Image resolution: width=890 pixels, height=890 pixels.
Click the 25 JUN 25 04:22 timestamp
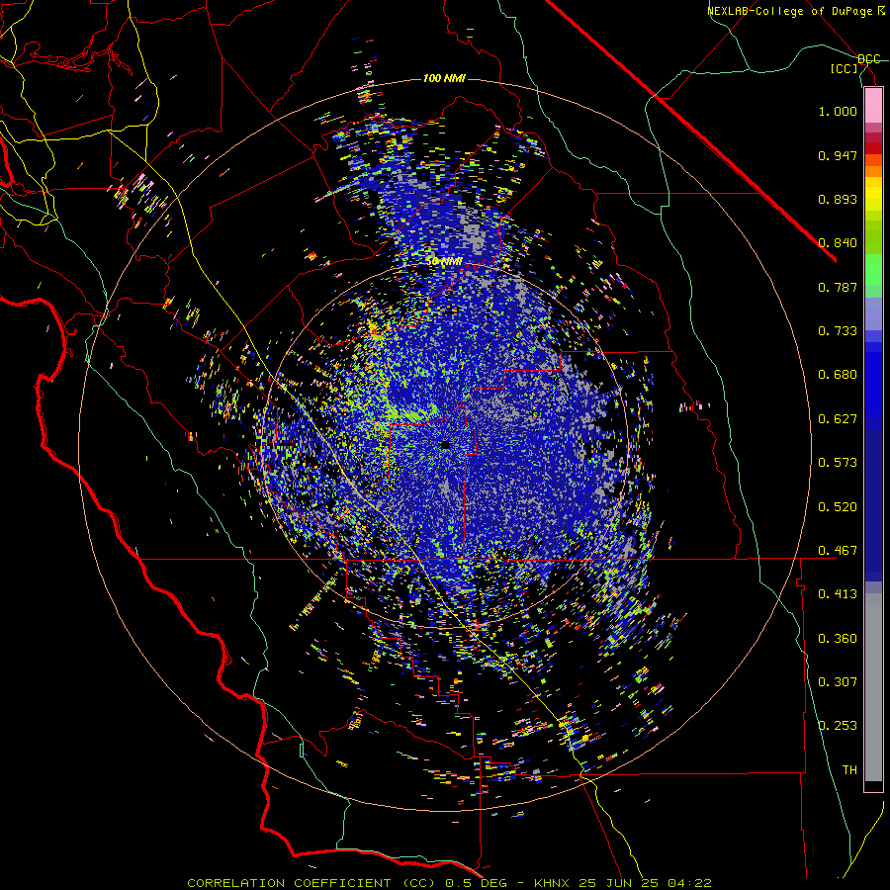click(646, 883)
